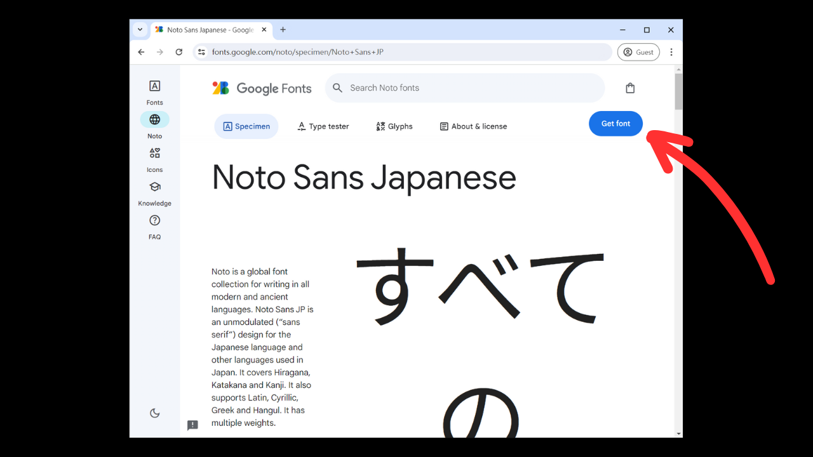Select the Noto globe icon
Viewport: 813px width, 457px height.
click(154, 119)
